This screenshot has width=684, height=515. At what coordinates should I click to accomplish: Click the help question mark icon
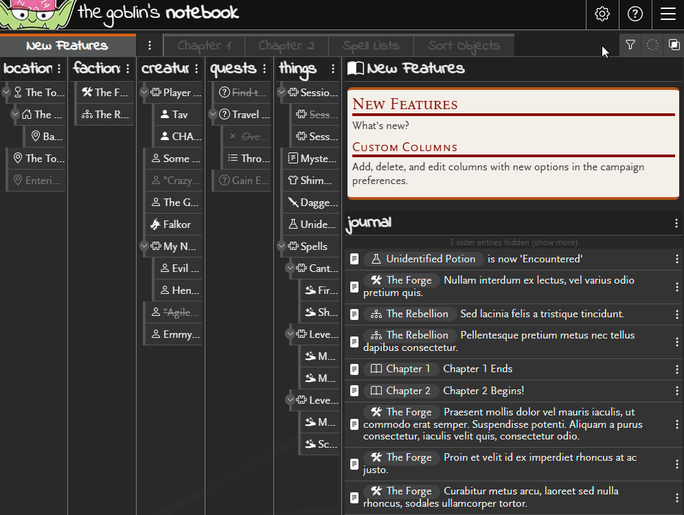point(635,14)
